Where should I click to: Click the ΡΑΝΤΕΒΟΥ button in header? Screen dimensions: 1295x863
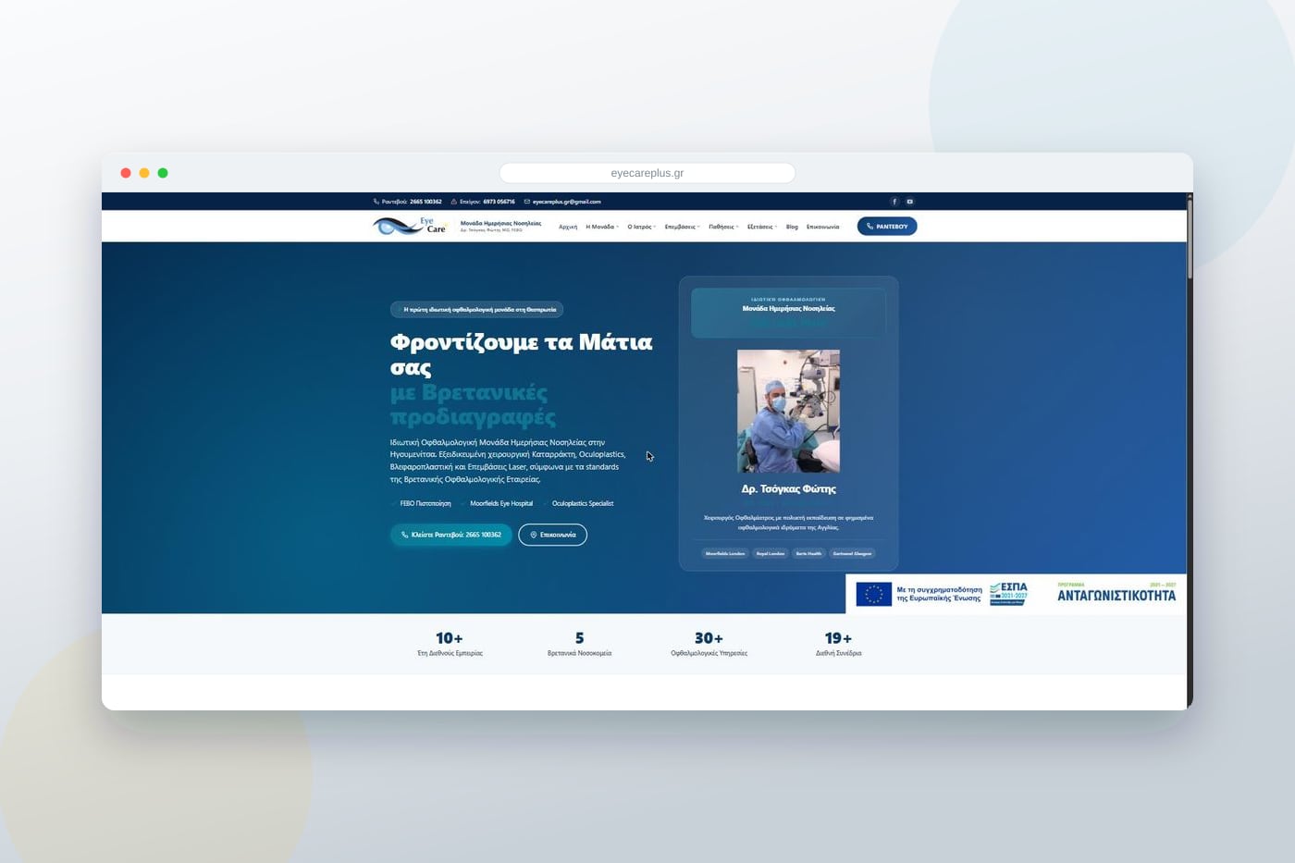click(887, 227)
